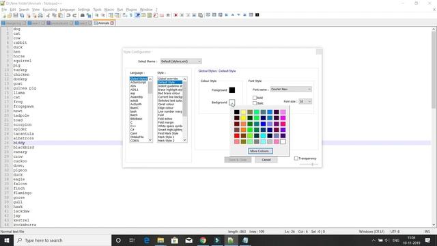Click the Document Map toolbar icon

(150, 15)
